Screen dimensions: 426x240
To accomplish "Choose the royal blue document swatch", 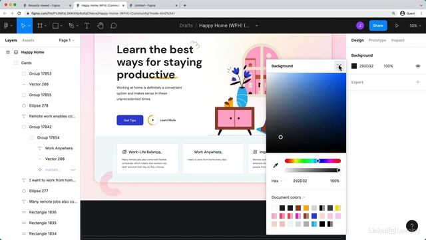I will click(x=314, y=216).
